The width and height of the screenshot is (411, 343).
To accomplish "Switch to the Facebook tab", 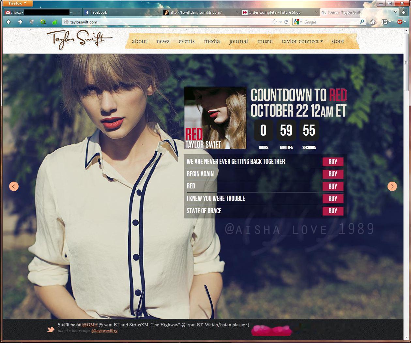I will pyautogui.click(x=122, y=12).
